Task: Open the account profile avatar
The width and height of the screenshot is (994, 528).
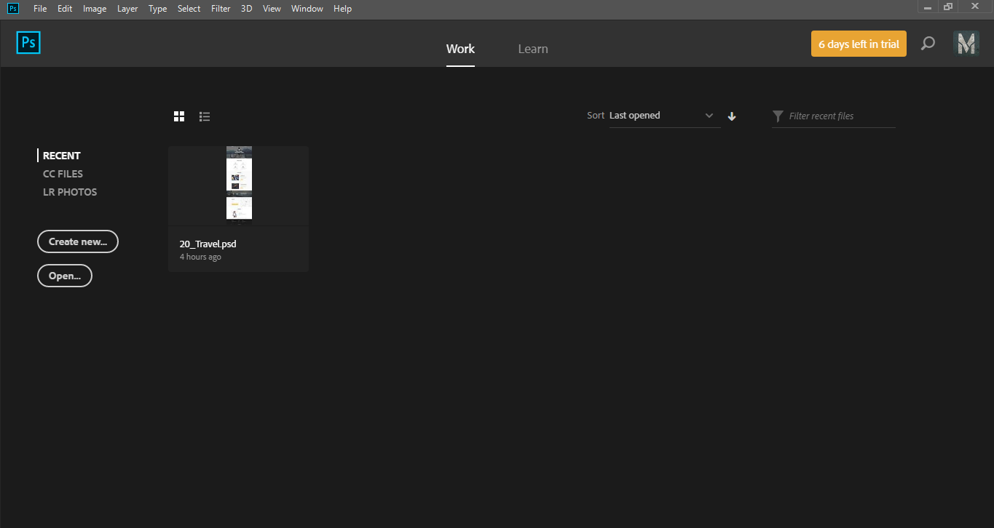Action: (x=966, y=43)
